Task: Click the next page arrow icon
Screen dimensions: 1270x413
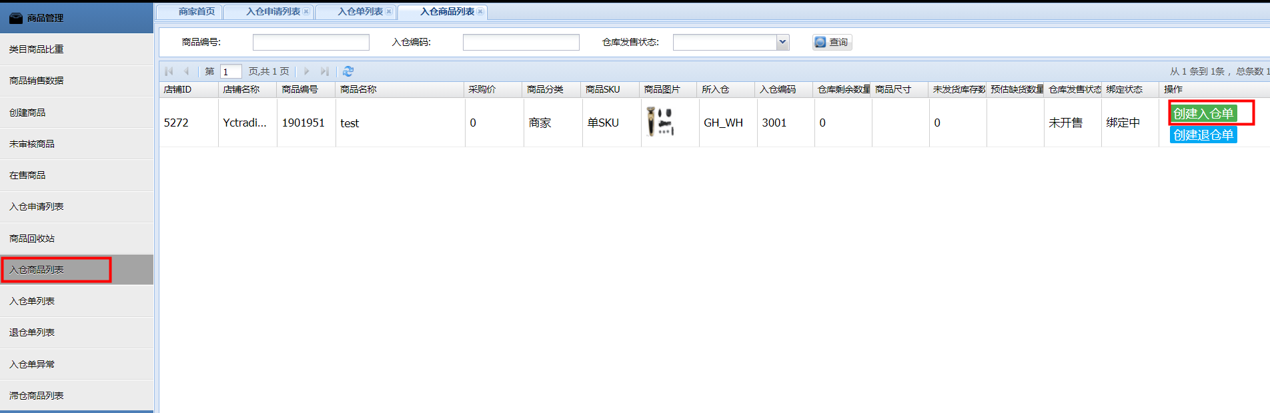Action: (x=306, y=71)
